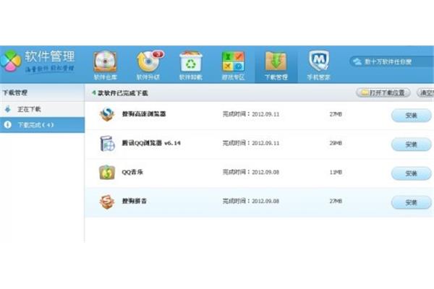
Task: Select the 腾讯QQ浏览器 v6.14 name text
Action: pyautogui.click(x=151, y=143)
